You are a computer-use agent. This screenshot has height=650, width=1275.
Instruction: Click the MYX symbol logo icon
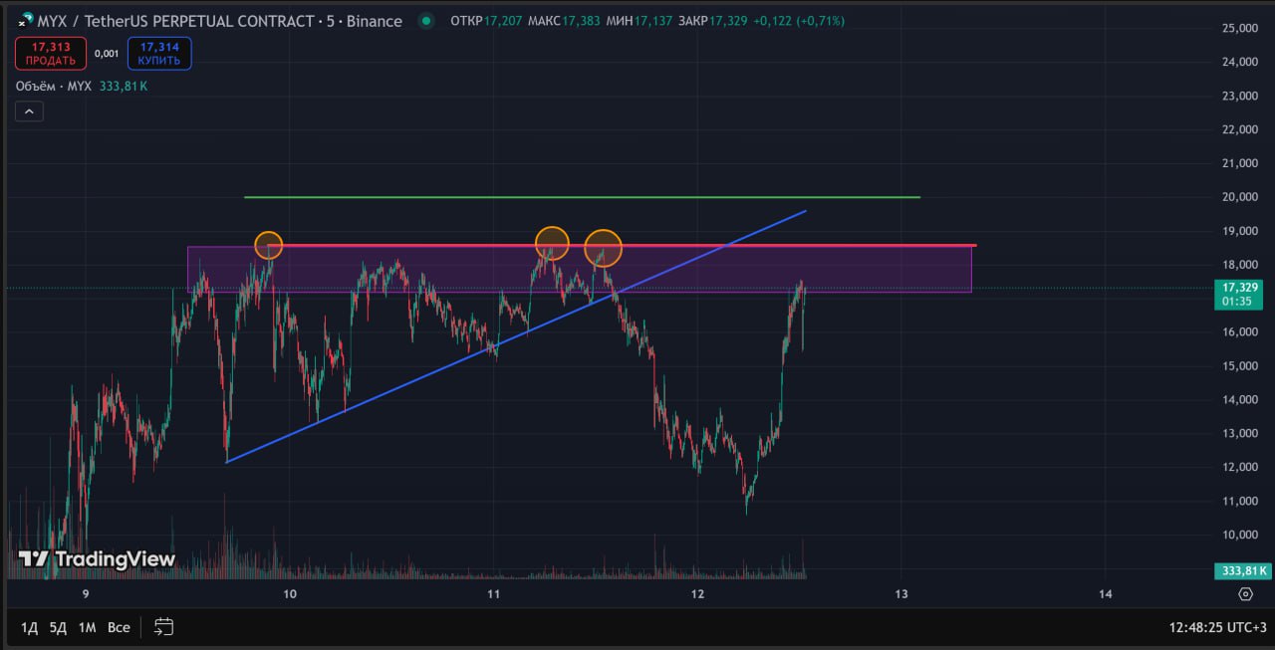point(25,21)
